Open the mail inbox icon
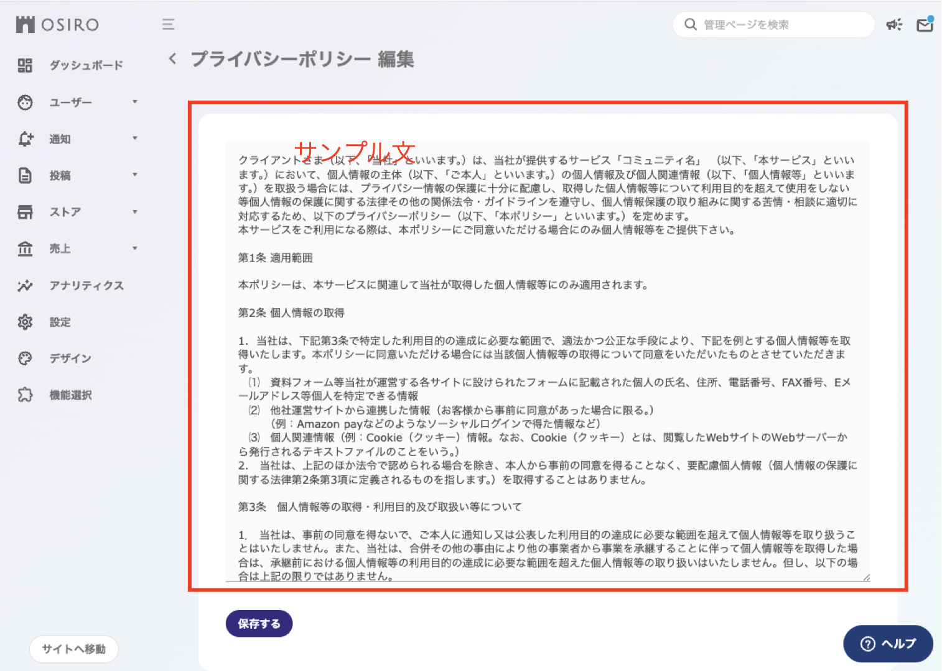The height and width of the screenshot is (671, 942). (x=925, y=24)
